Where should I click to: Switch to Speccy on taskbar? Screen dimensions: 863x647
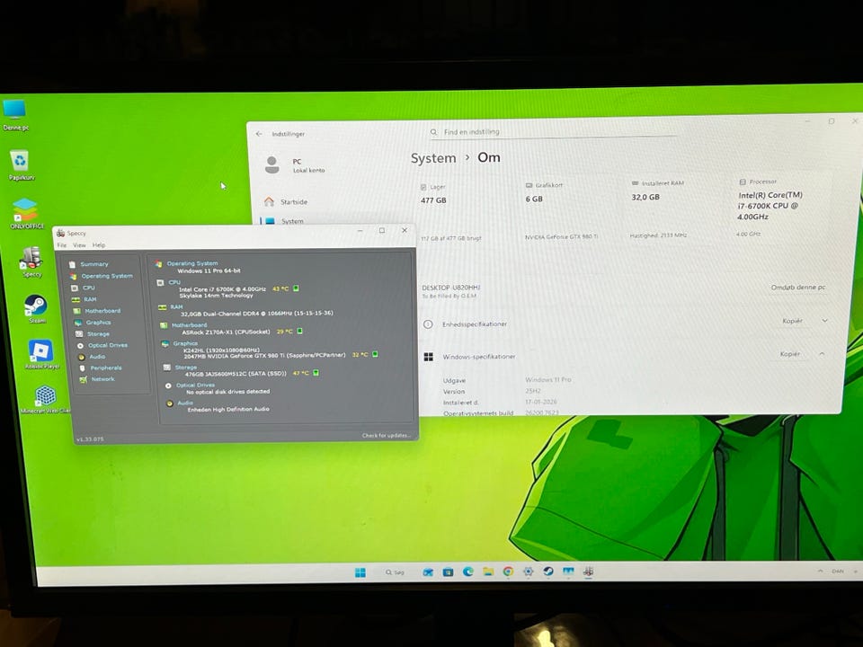[x=588, y=572]
